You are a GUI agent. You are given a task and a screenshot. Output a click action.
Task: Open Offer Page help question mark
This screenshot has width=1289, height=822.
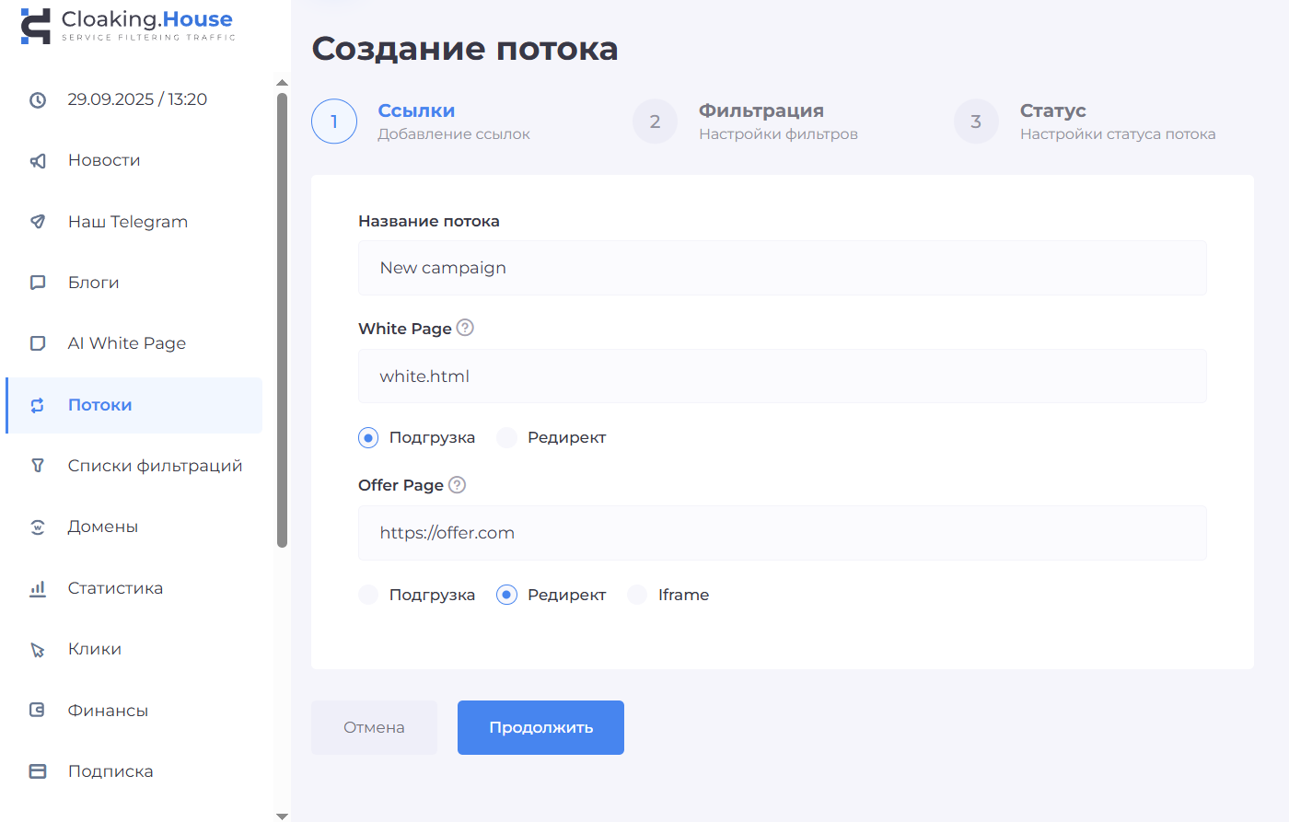[457, 485]
